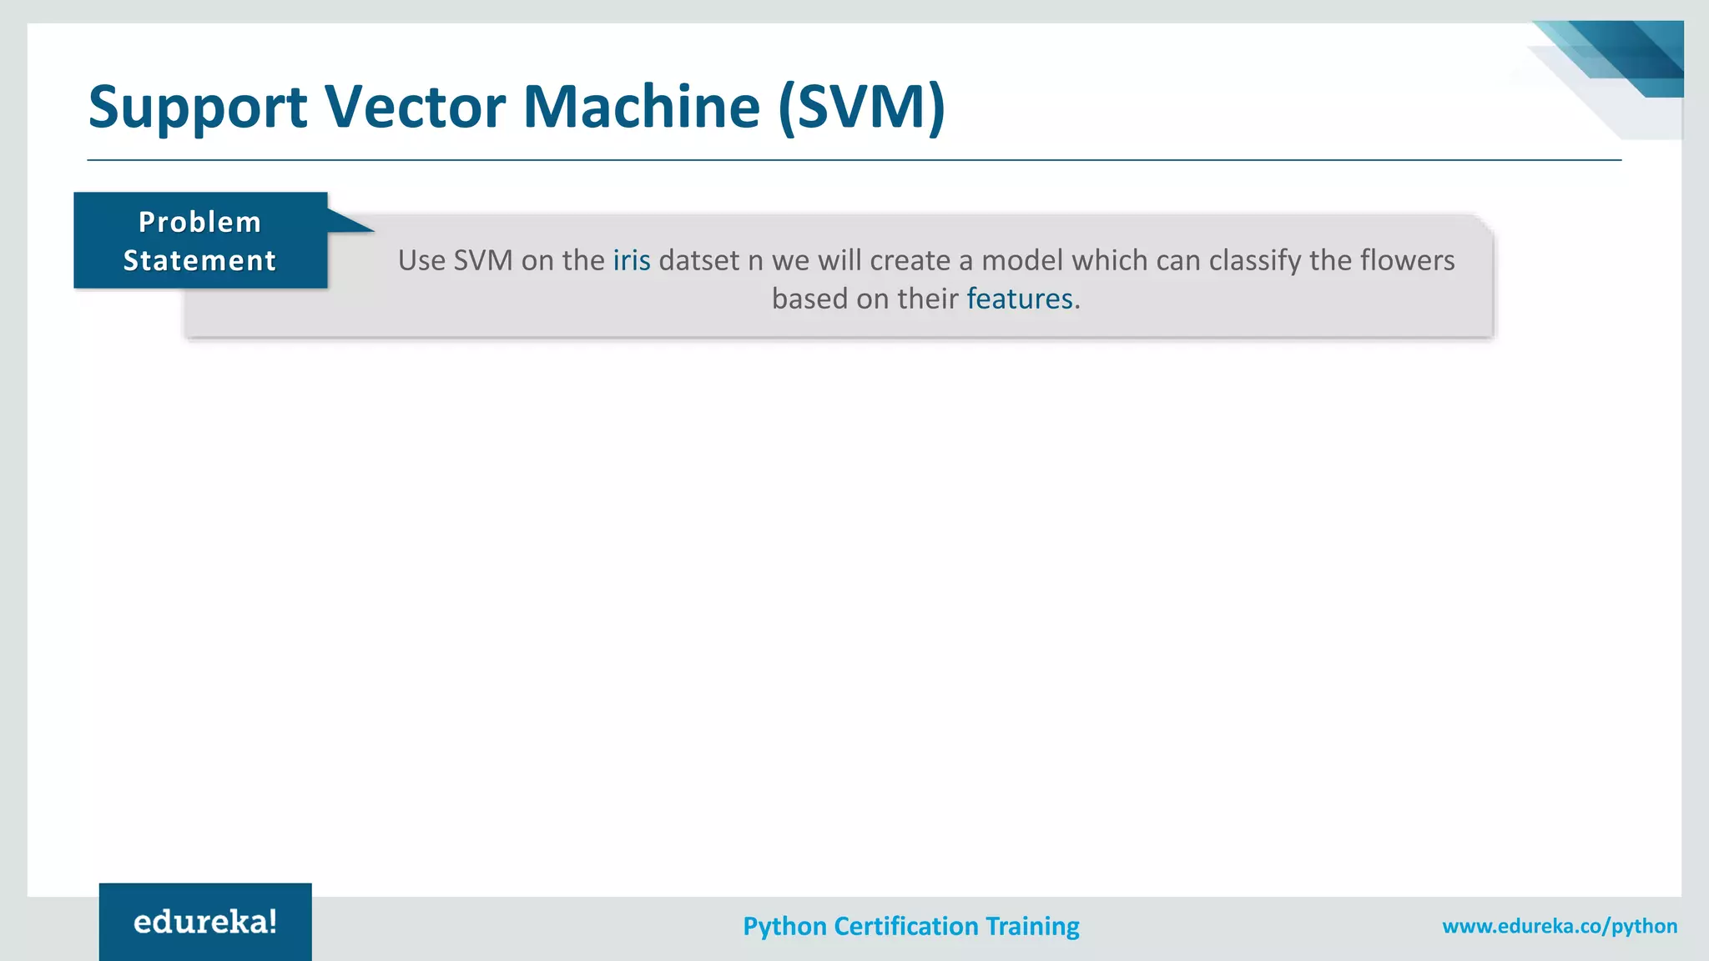Click the edureka! logo
1709x961 pixels.
coord(205,922)
